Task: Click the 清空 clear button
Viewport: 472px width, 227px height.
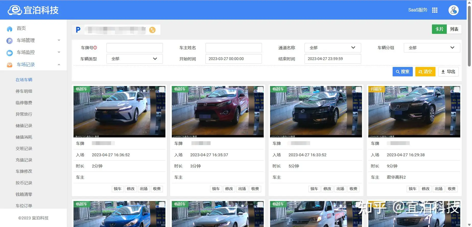Action: (x=425, y=72)
